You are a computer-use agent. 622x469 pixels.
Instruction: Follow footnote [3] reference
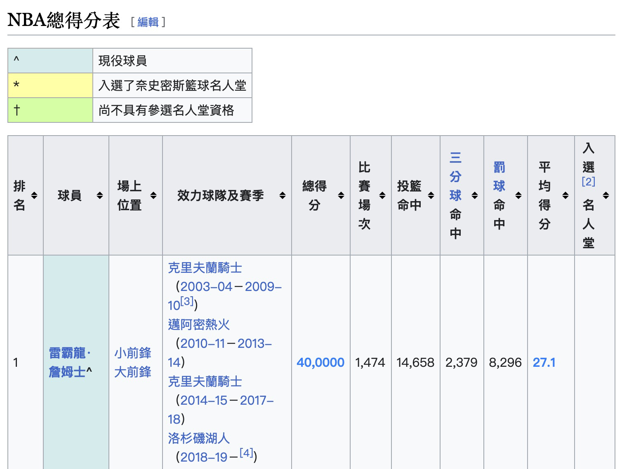(187, 301)
